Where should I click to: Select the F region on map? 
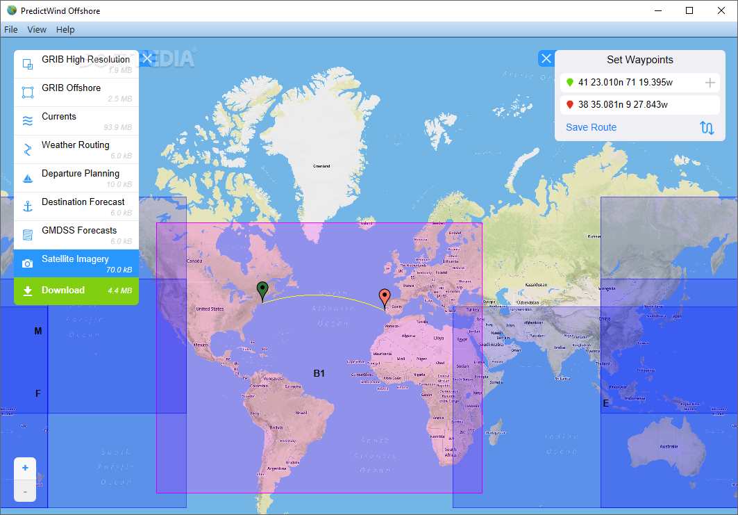point(38,393)
